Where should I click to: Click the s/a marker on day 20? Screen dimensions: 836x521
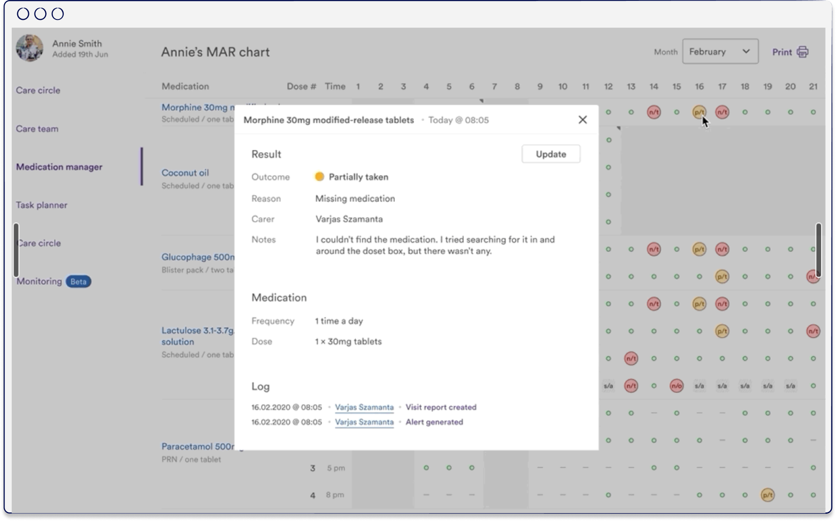pyautogui.click(x=790, y=386)
